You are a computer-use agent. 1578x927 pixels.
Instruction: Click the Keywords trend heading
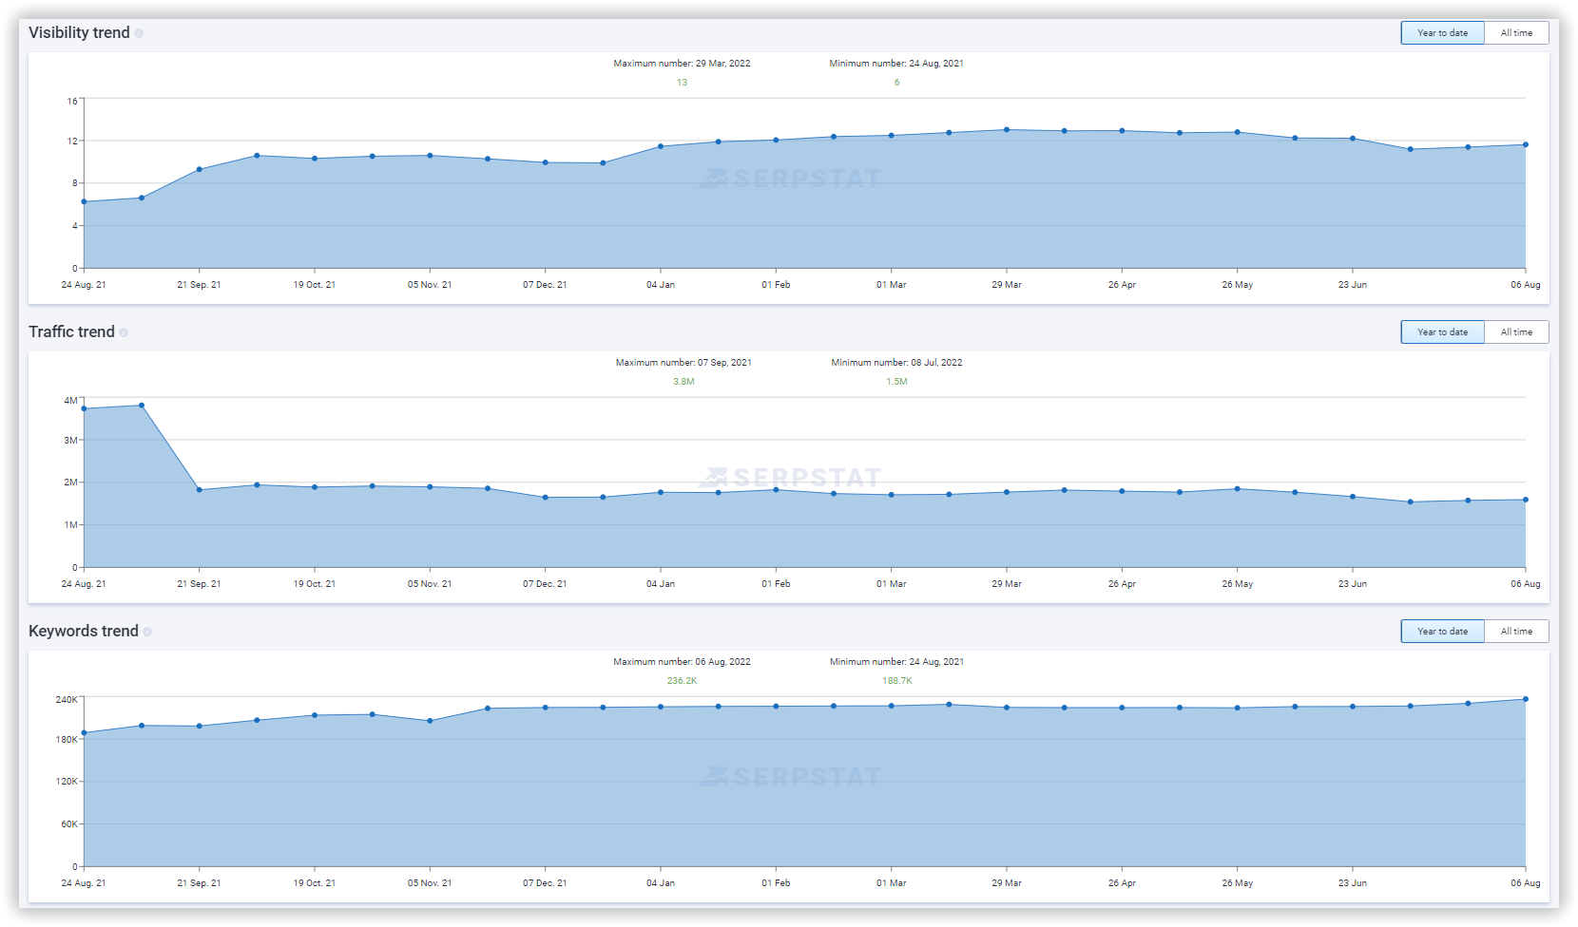tap(84, 632)
